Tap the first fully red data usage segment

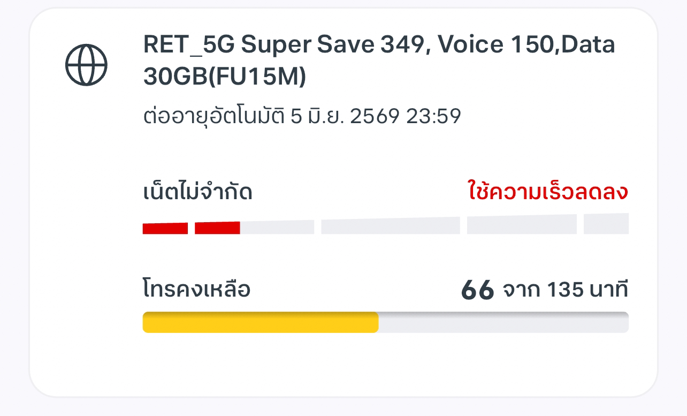pos(165,229)
